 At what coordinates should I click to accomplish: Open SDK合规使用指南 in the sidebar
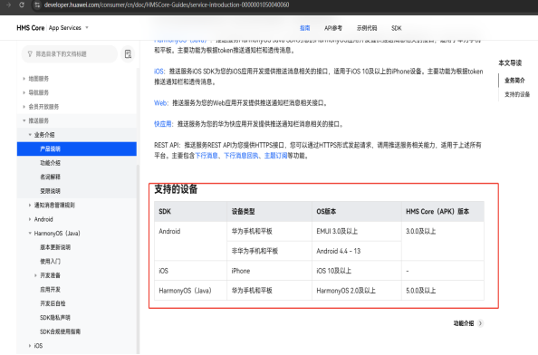[60, 331]
